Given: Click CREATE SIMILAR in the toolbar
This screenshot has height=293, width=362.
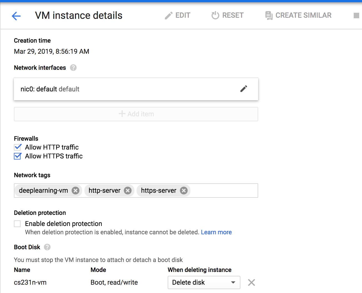Looking at the screenshot, I should coord(298,16).
